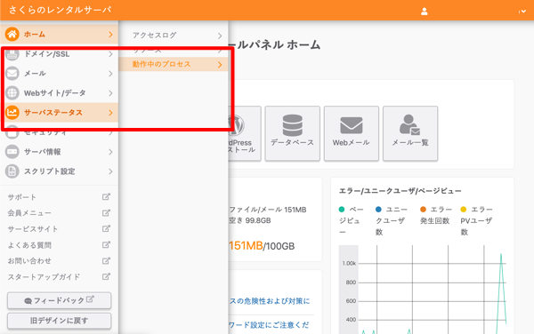Toggle ユニークユーザ数 legend blue dot
This screenshot has height=334, width=534.
378,210
